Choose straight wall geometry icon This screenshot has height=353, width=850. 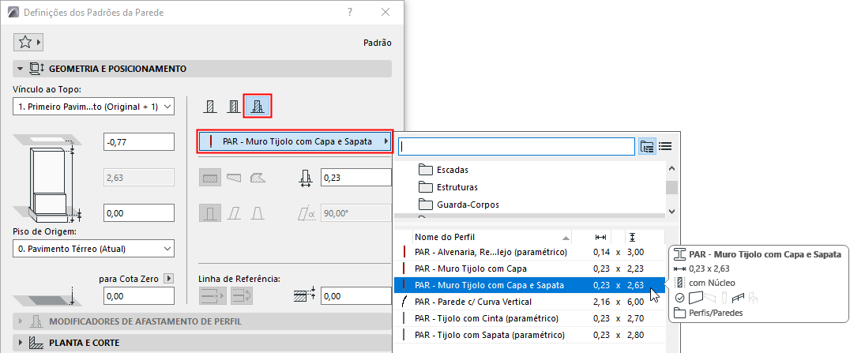click(x=210, y=178)
